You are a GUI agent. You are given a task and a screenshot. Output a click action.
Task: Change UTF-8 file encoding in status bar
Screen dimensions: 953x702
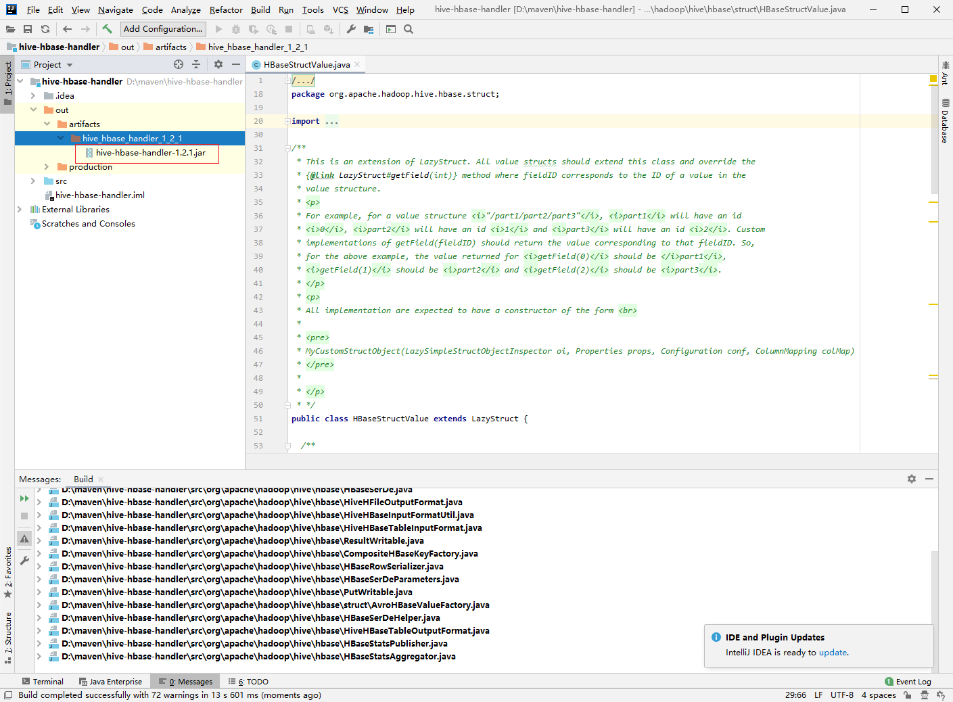[842, 695]
